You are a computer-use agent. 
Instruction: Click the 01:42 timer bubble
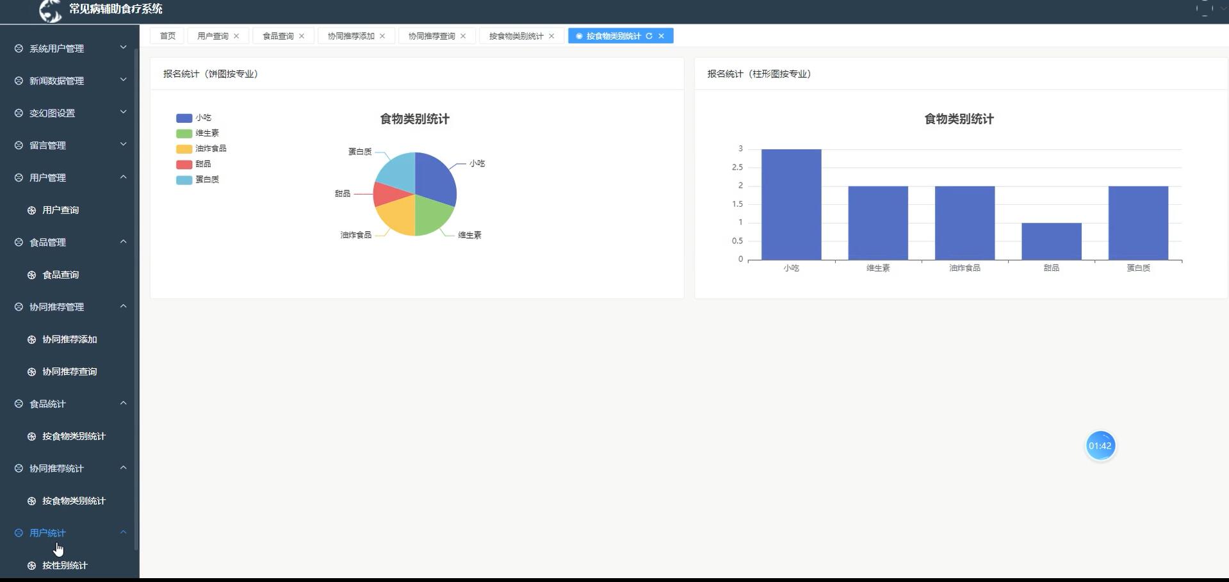tap(1100, 446)
